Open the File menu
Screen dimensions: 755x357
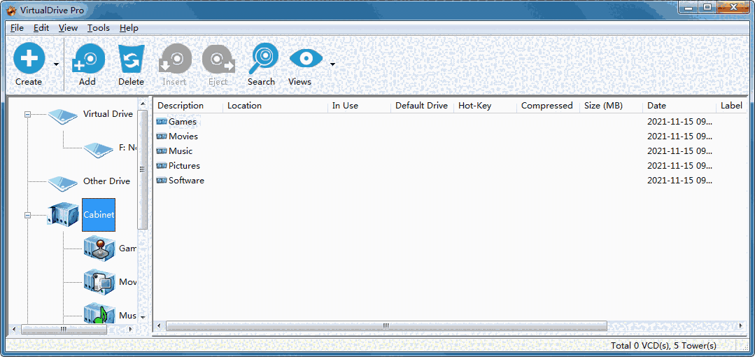point(17,28)
